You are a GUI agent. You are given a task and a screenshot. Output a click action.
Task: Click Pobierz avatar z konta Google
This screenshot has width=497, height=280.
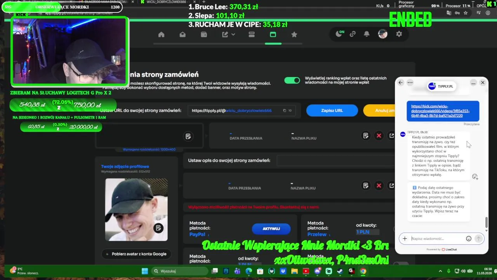136,254
